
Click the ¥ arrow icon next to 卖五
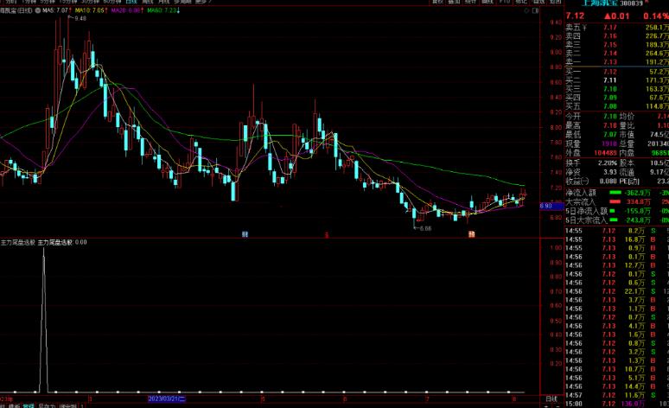click(x=584, y=28)
